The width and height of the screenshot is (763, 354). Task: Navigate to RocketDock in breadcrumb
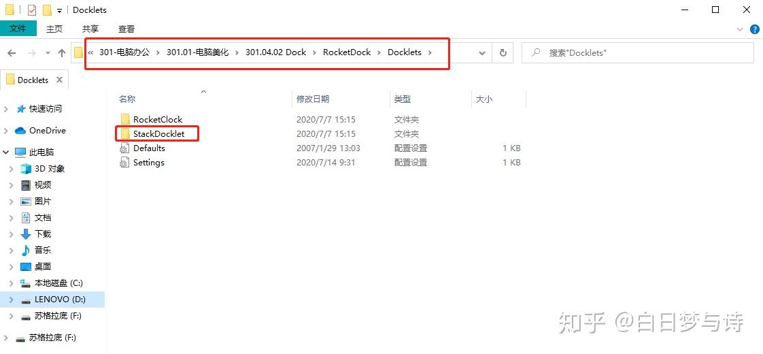(347, 52)
